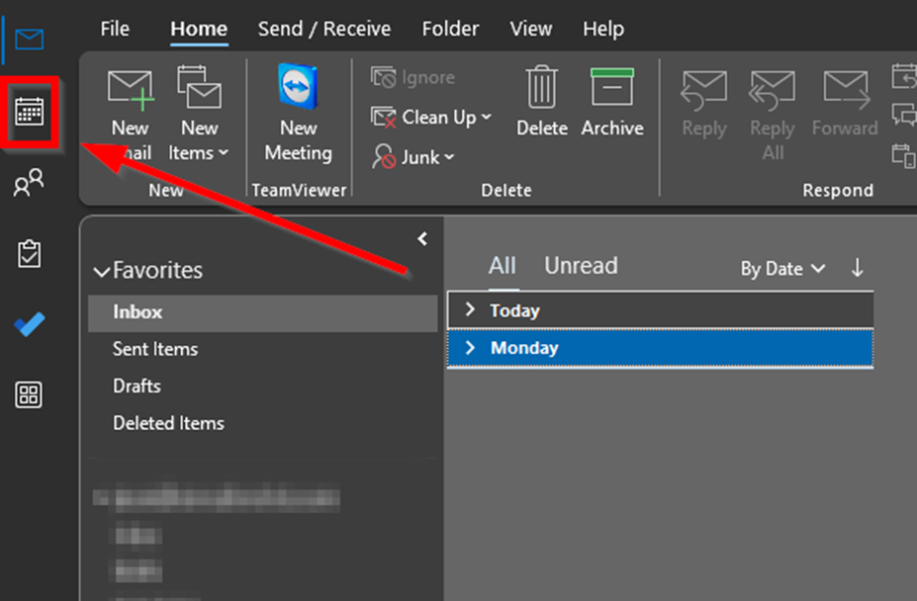The image size is (917, 601).
Task: Launch the To Do checkmark app
Action: coord(29,324)
